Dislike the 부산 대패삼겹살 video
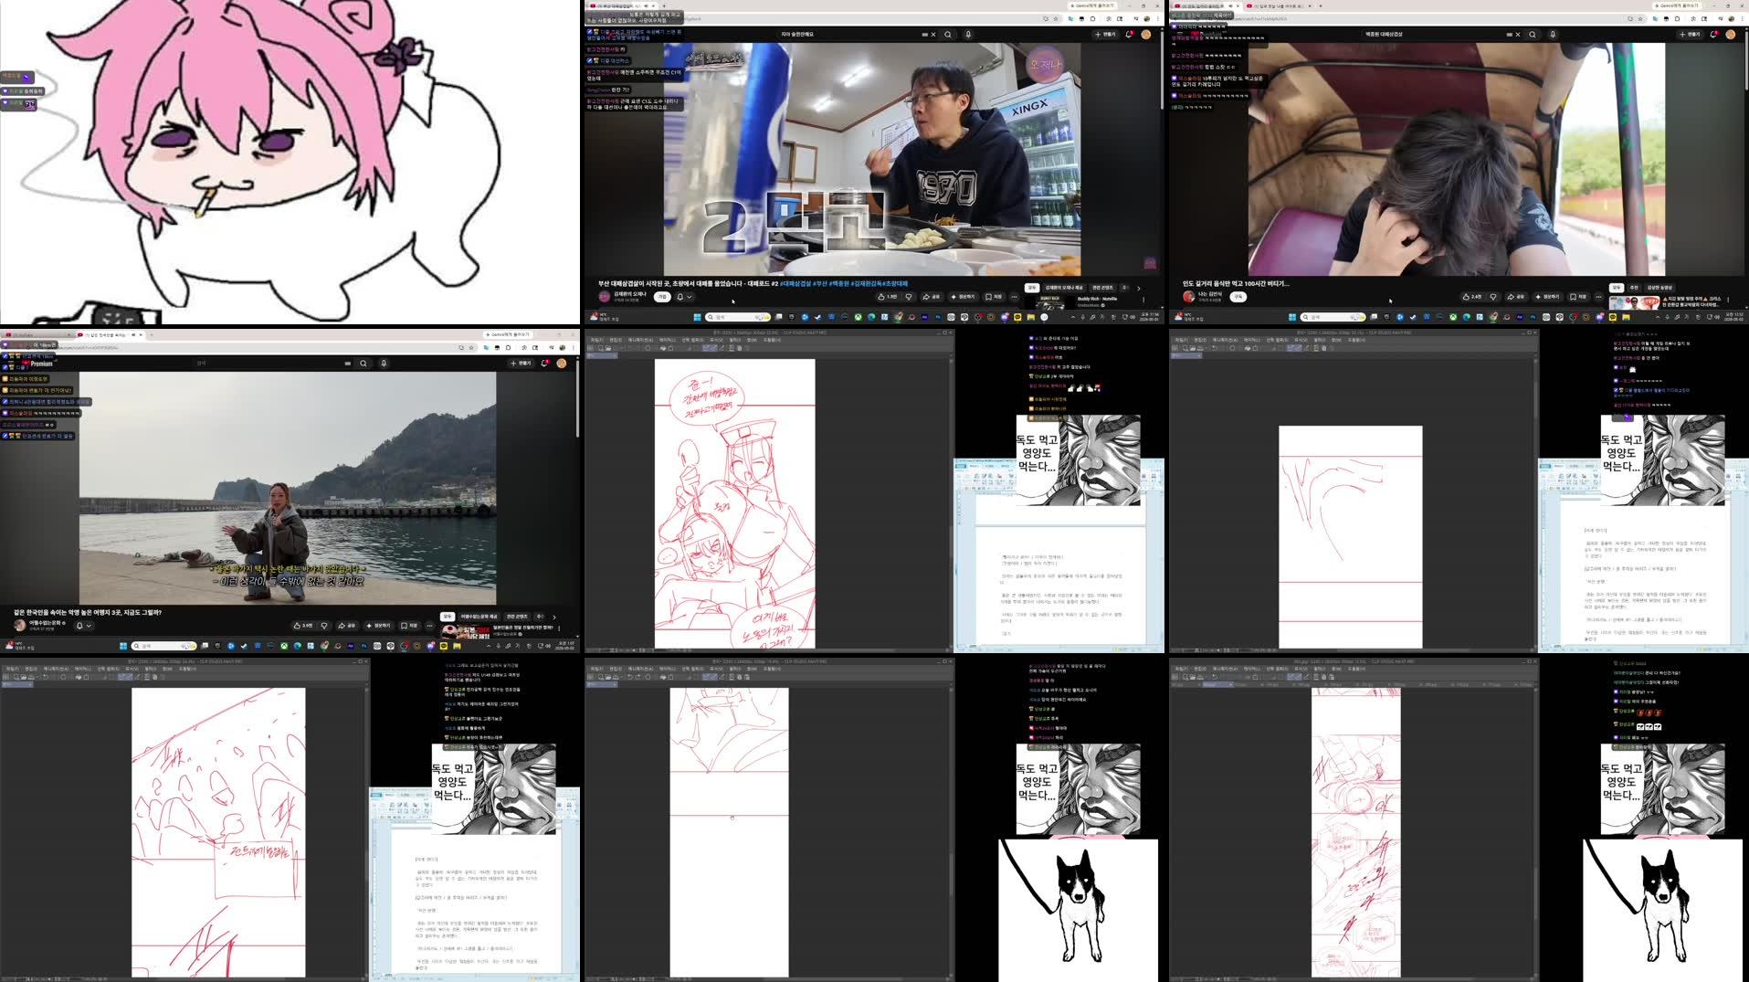The image size is (1749, 982). (909, 297)
